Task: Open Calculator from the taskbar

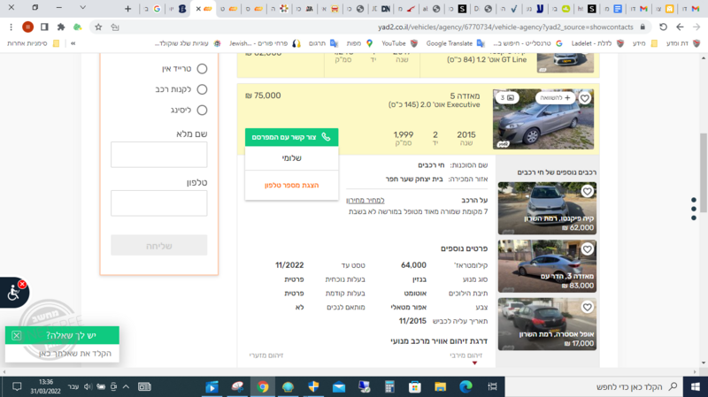Action: [389, 386]
